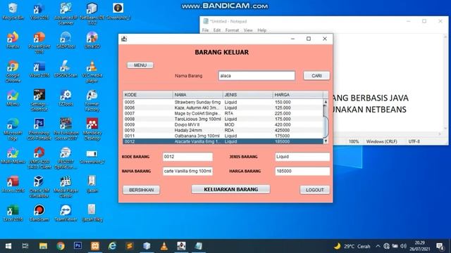
Task: Select row 0008 TaroLicious 3mg 100ml
Action: point(223,119)
